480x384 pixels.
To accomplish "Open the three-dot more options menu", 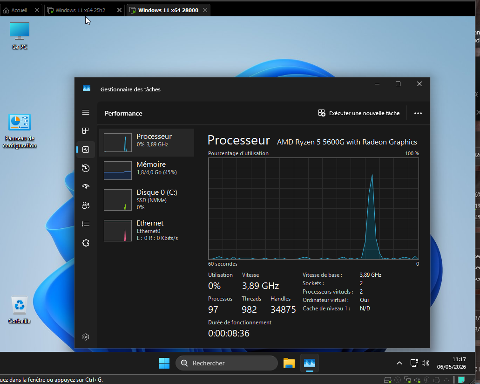I will coord(418,113).
